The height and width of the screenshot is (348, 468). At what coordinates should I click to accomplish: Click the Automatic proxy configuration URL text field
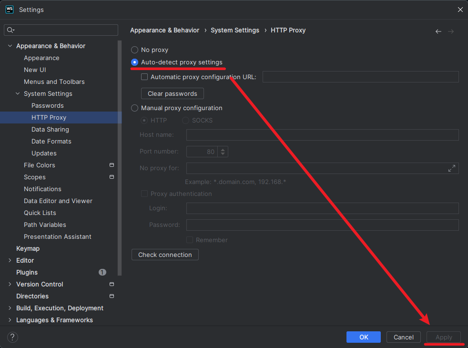(360, 77)
